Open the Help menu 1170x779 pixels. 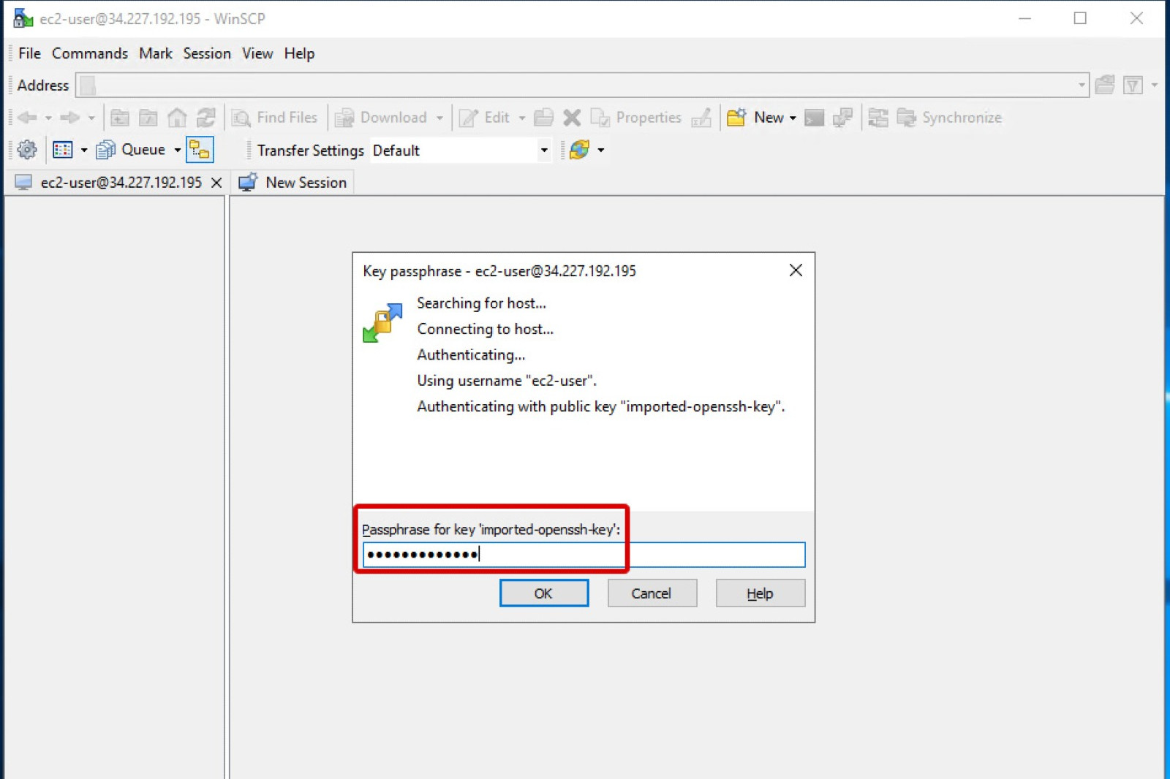[299, 53]
